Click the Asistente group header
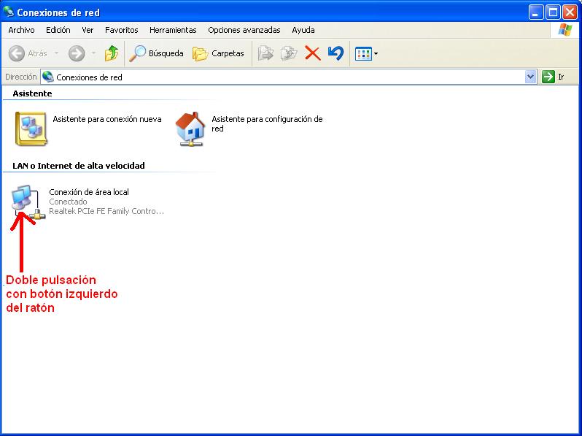The width and height of the screenshot is (582, 436). pos(32,93)
